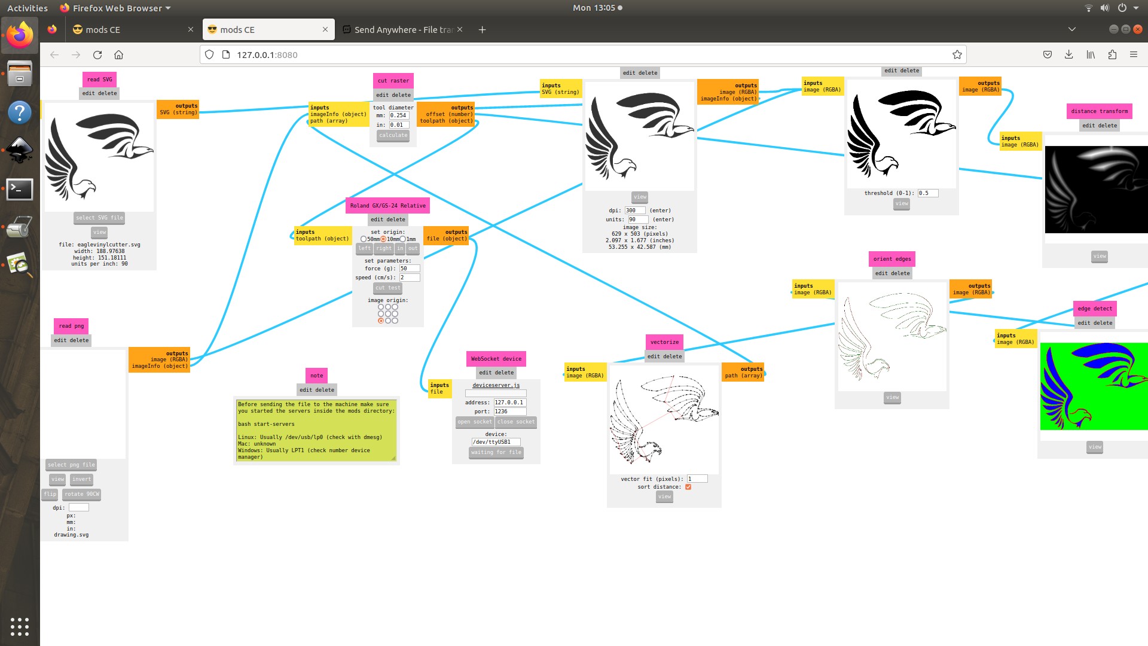
Task: Focus the threshold (0-1) input field
Action: click(x=928, y=193)
